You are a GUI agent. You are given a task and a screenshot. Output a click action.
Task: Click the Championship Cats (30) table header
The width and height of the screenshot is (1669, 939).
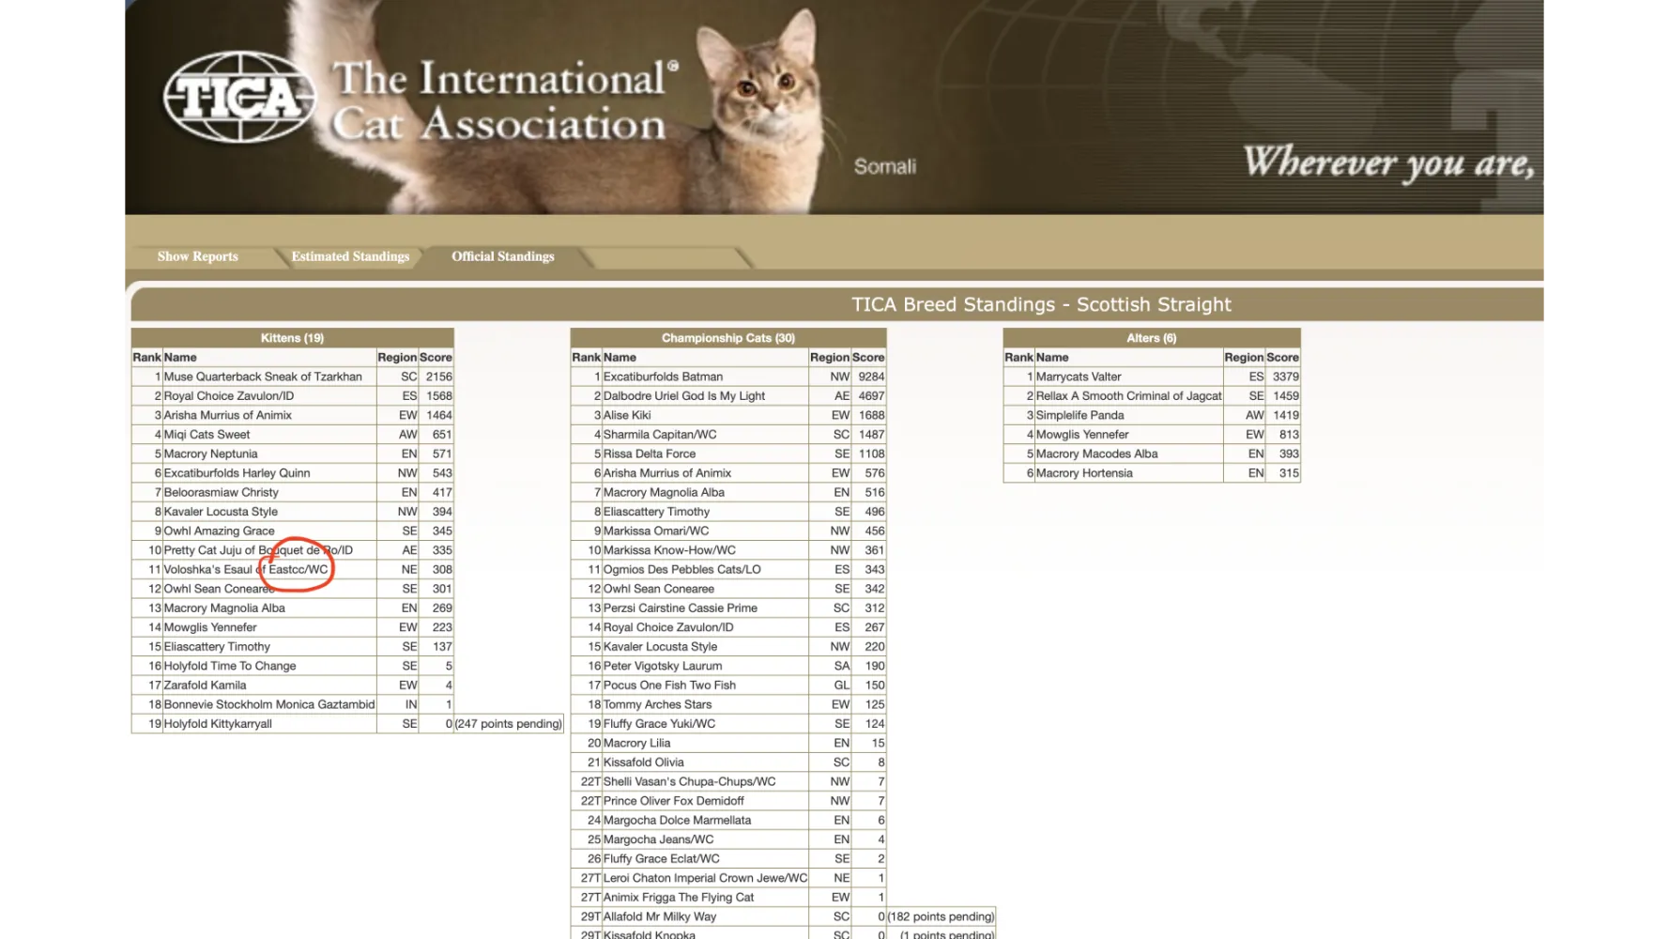[x=728, y=338]
